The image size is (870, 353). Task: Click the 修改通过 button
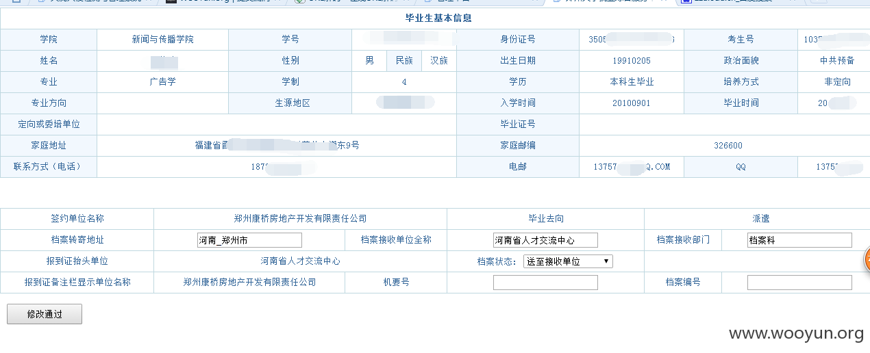pyautogui.click(x=45, y=314)
